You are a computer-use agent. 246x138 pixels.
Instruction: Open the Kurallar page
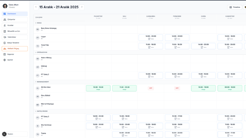[x=15, y=25]
